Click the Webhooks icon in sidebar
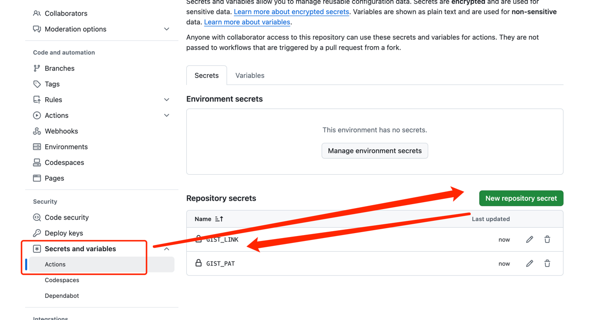Image resolution: width=599 pixels, height=320 pixels. 37,131
